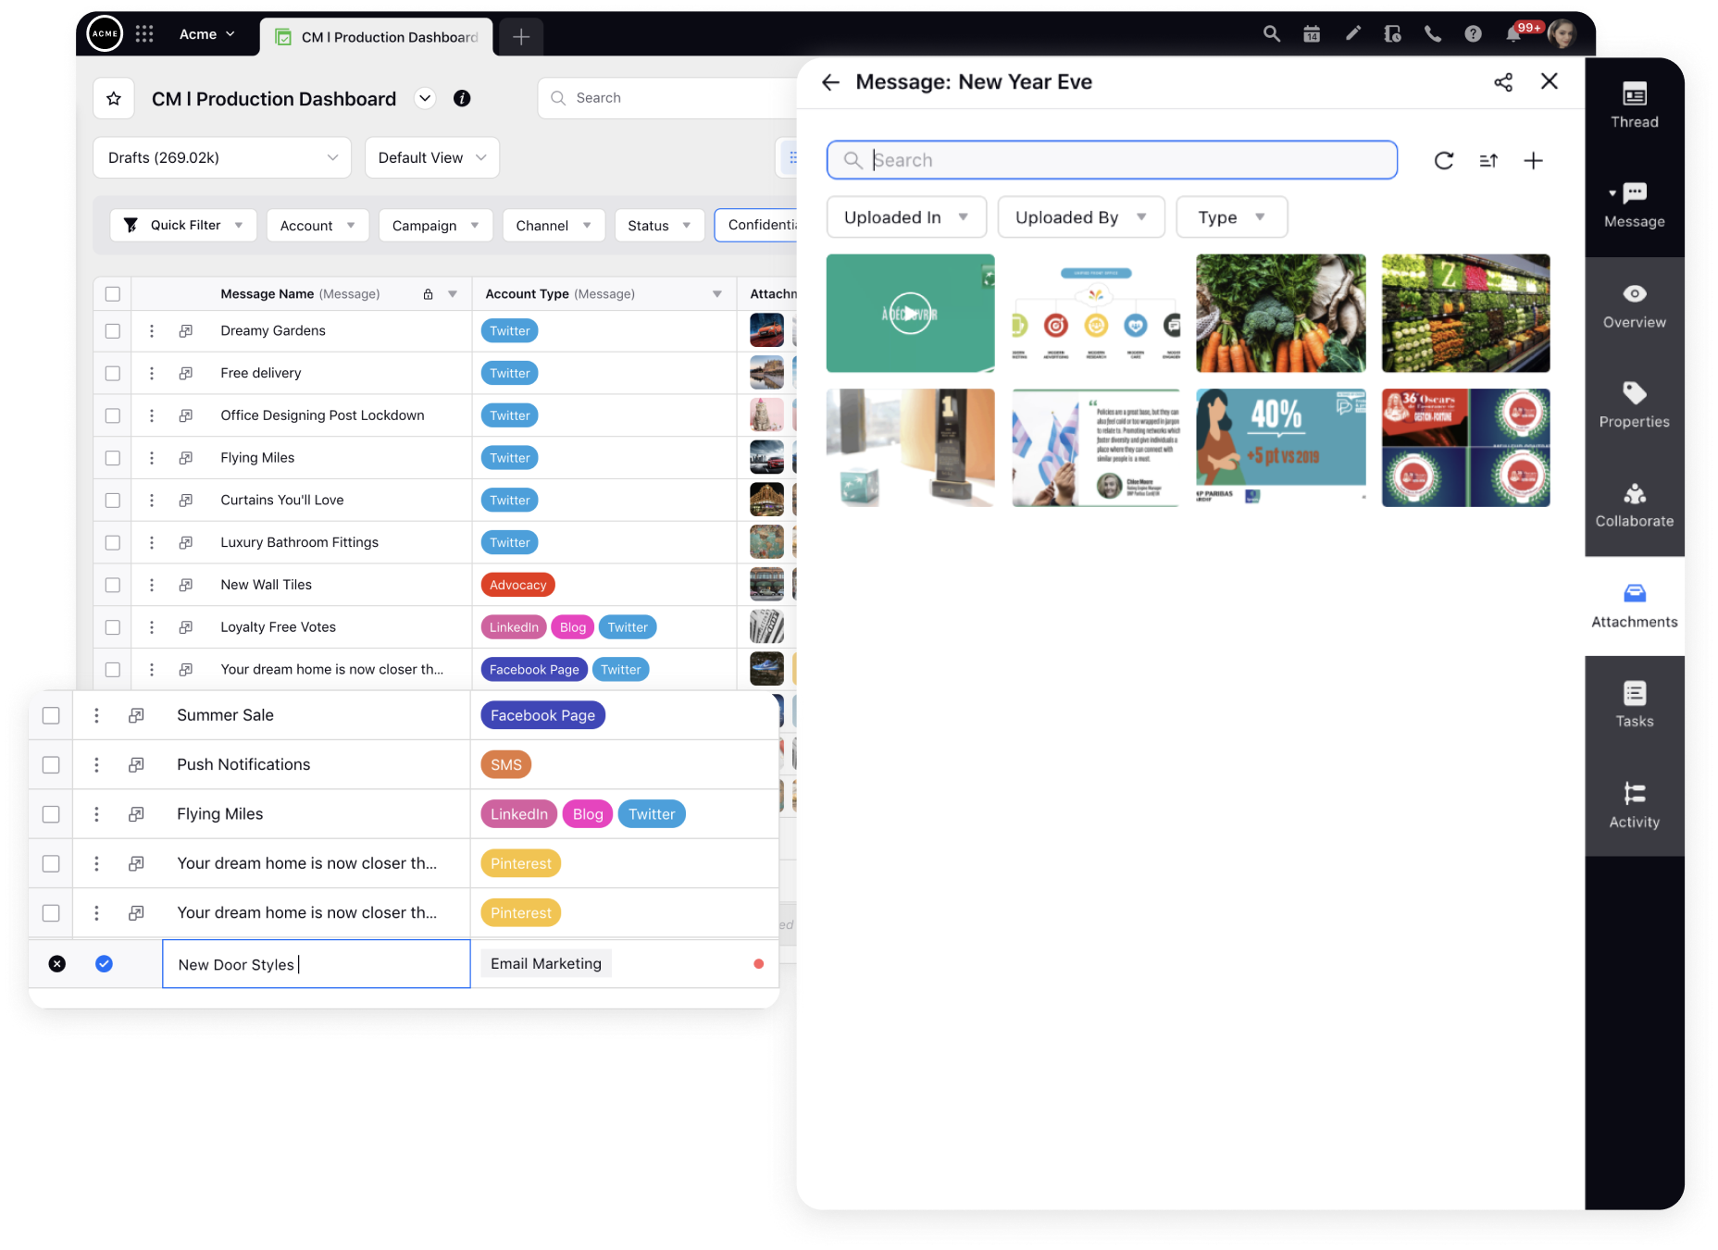Screen dimensions: 1718x1250
Task: Click the user profile avatar
Action: 1562,34
